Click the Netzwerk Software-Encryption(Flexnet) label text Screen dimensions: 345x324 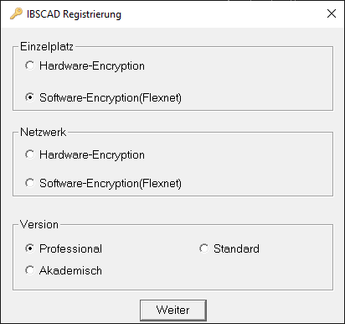[x=111, y=184]
